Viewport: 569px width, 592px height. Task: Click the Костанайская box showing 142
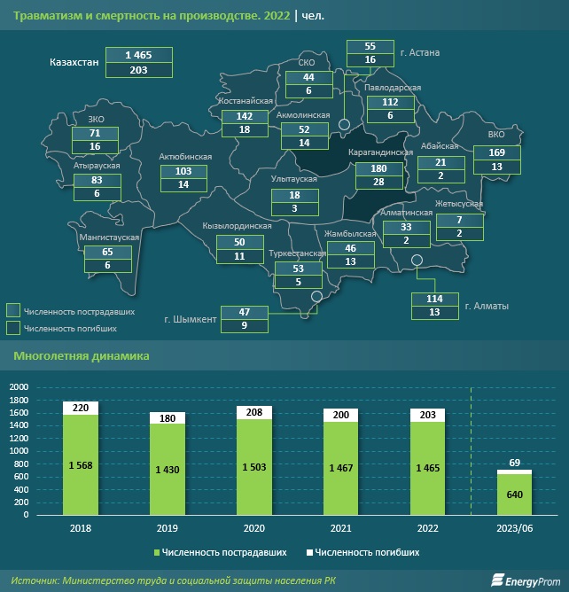245,117
